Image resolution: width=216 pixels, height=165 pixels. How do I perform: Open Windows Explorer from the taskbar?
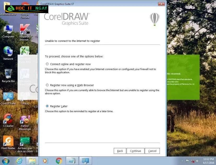32,161
